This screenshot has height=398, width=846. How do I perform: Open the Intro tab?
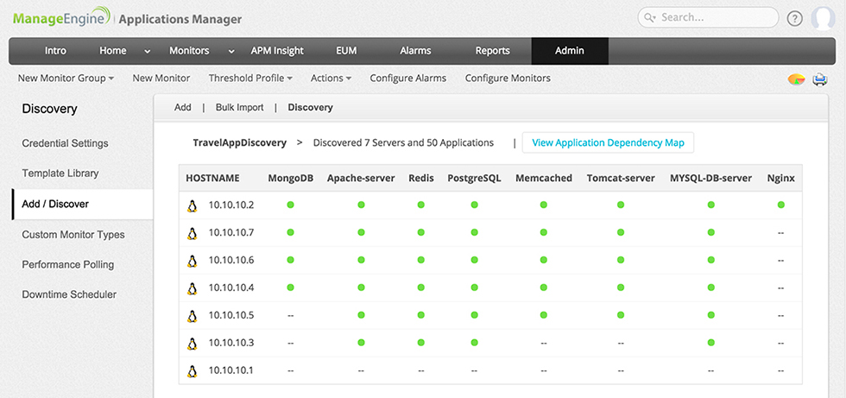pos(55,51)
